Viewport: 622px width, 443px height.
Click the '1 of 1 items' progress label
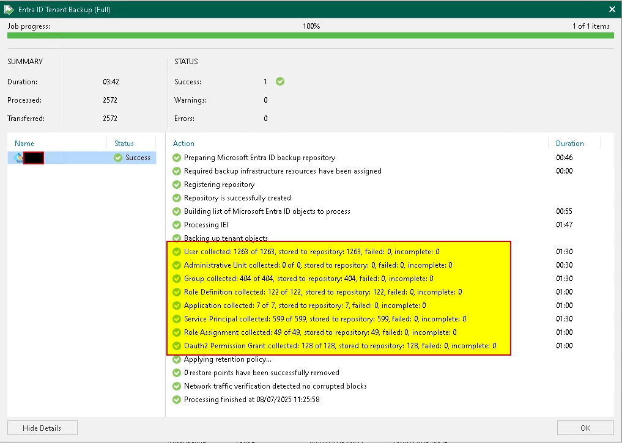pos(591,26)
